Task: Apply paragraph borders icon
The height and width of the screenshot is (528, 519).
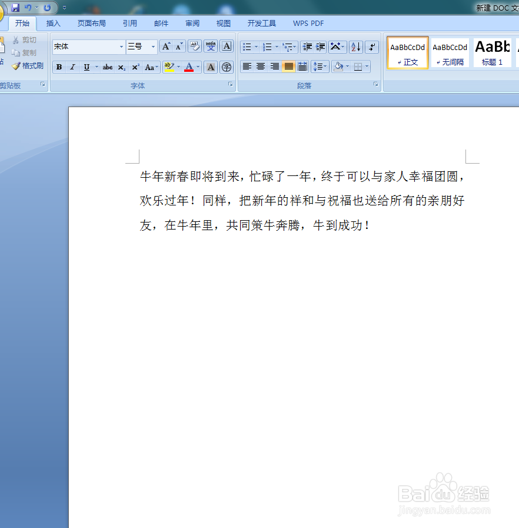Action: [358, 67]
